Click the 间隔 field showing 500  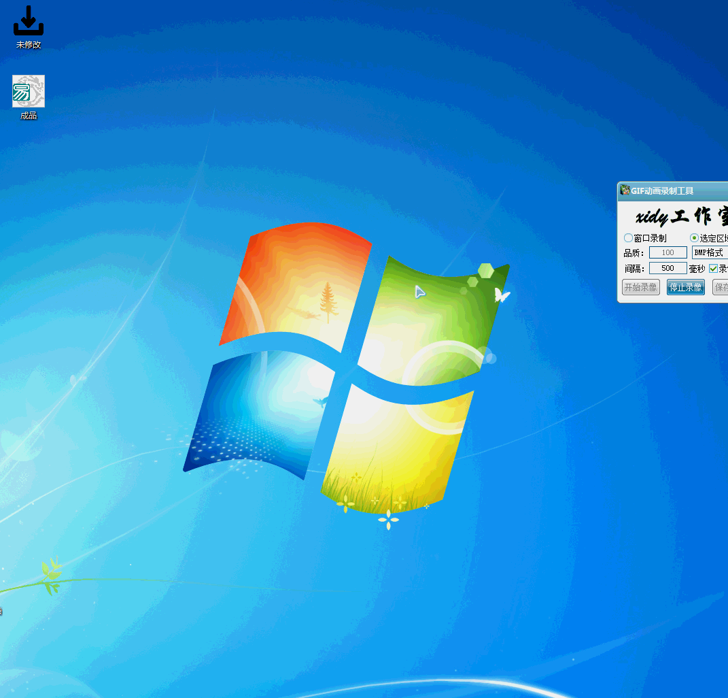[x=668, y=268]
